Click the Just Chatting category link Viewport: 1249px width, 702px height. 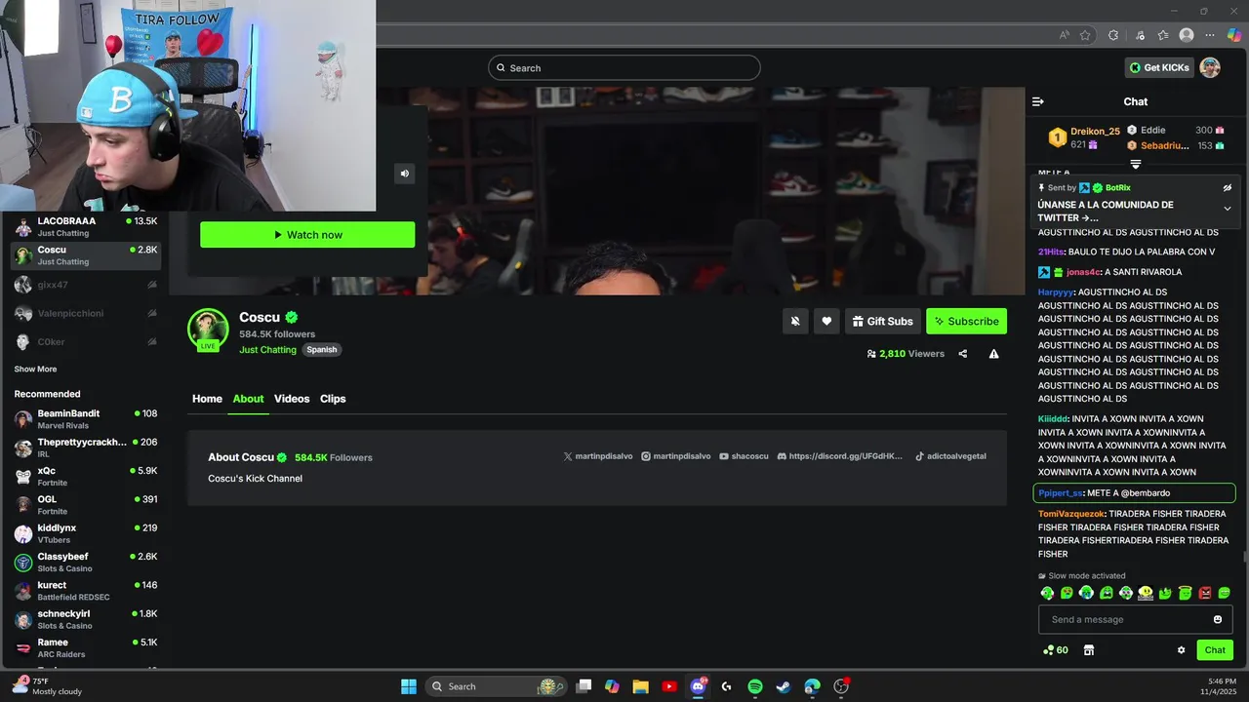click(267, 350)
